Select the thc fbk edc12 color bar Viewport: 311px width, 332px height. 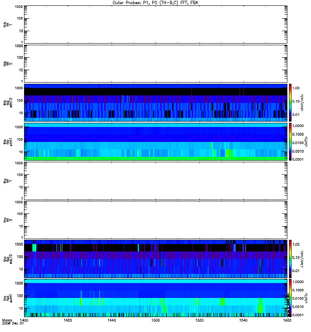click(x=290, y=259)
